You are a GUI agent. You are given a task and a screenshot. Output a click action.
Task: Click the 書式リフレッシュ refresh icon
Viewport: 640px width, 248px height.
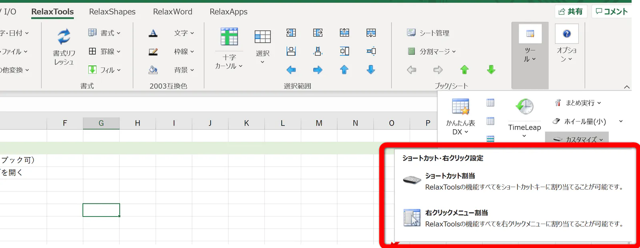tap(64, 37)
